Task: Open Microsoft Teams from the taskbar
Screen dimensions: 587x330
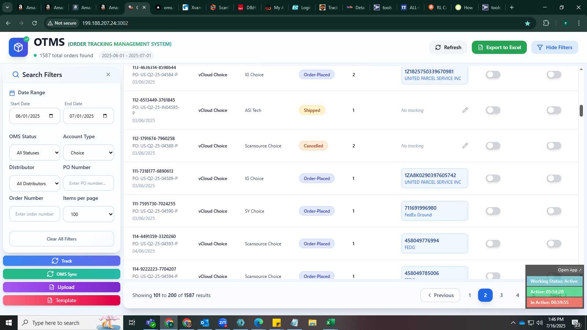Action: point(151,323)
